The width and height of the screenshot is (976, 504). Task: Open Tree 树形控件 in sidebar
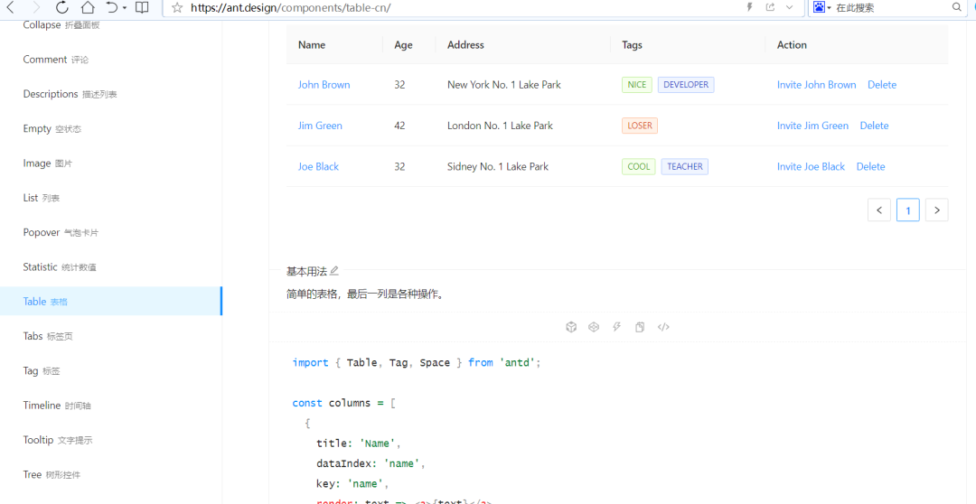(x=52, y=475)
